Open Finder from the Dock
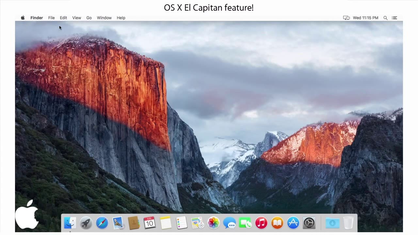Image resolution: width=418 pixels, height=235 pixels. 70,223
